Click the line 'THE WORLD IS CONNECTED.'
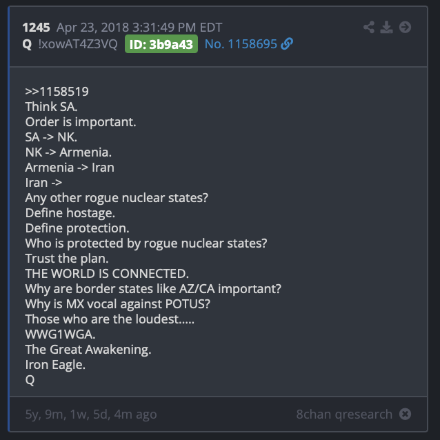Viewport: 440px width, 440px height. pyautogui.click(x=107, y=274)
